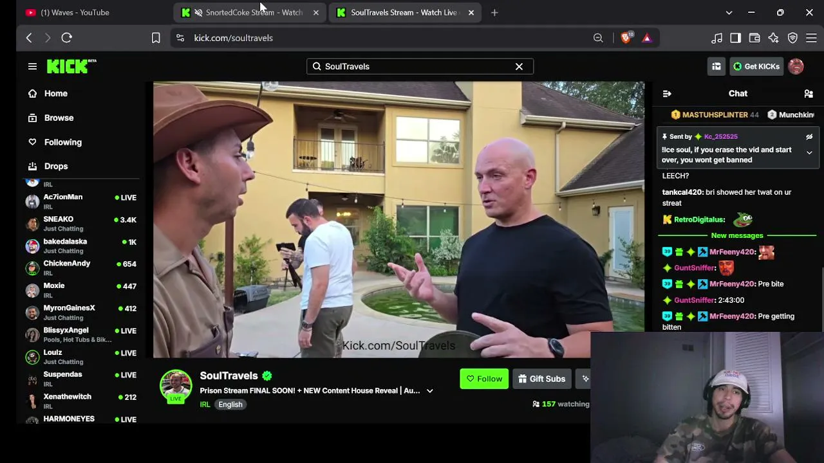The image size is (824, 463).
Task: Open the user profile avatar menu
Action: [x=796, y=66]
